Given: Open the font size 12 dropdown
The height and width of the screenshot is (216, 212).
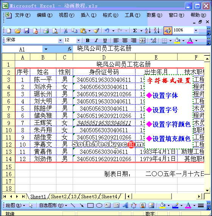Looking at the screenshot, I should (78, 41).
